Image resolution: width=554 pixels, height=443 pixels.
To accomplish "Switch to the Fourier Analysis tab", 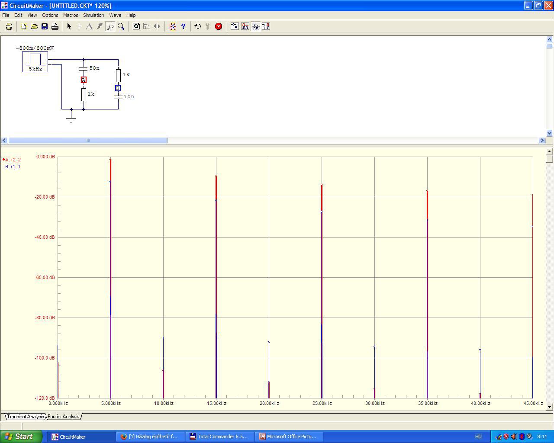I will point(64,417).
